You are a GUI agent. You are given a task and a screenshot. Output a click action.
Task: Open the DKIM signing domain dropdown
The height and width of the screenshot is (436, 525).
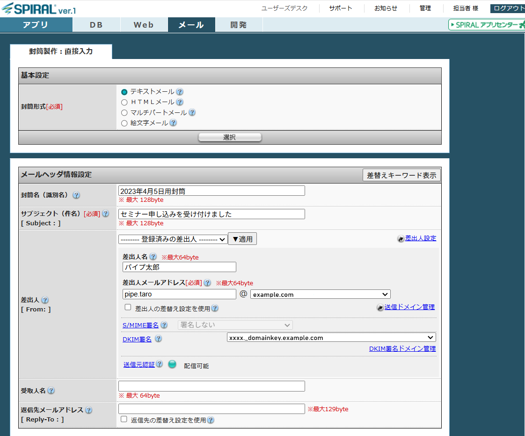point(331,338)
